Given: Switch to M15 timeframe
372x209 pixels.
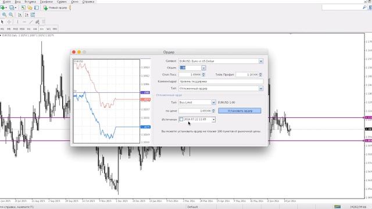Looking at the screenshot, I should point(16,29).
